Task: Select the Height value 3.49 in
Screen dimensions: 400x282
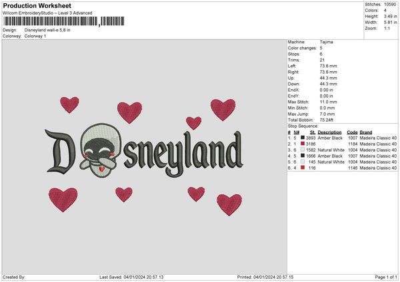Action: [x=390, y=16]
